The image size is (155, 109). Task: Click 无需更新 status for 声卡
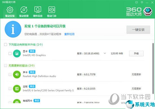(x=136, y=74)
